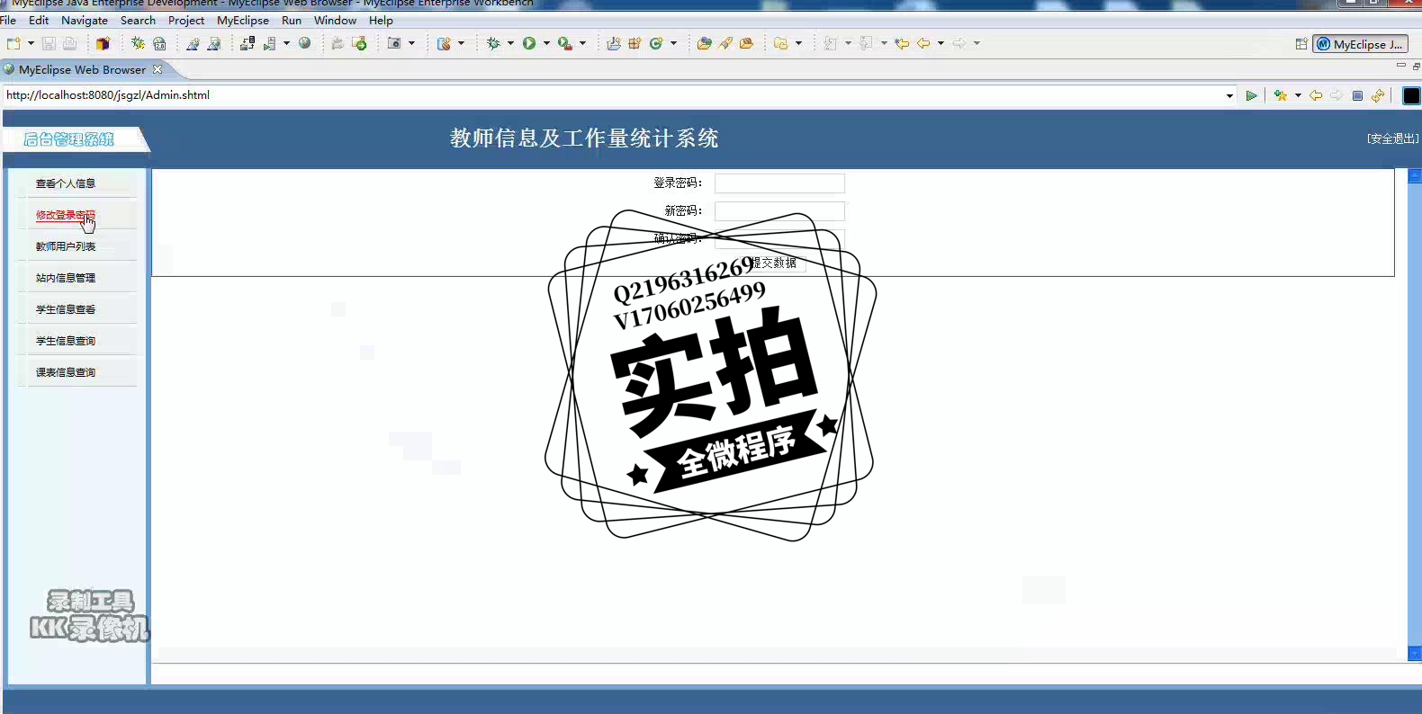Click the green Run play icon
1422x714 pixels.
click(529, 43)
